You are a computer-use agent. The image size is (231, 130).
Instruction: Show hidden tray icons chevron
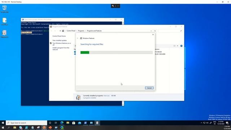[201, 123]
